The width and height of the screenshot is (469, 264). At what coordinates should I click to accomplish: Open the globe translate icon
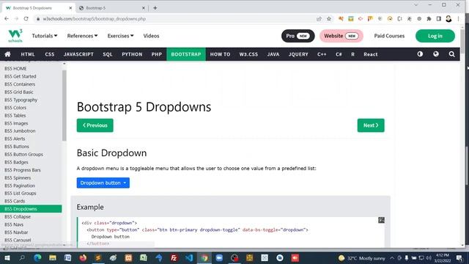(436, 54)
